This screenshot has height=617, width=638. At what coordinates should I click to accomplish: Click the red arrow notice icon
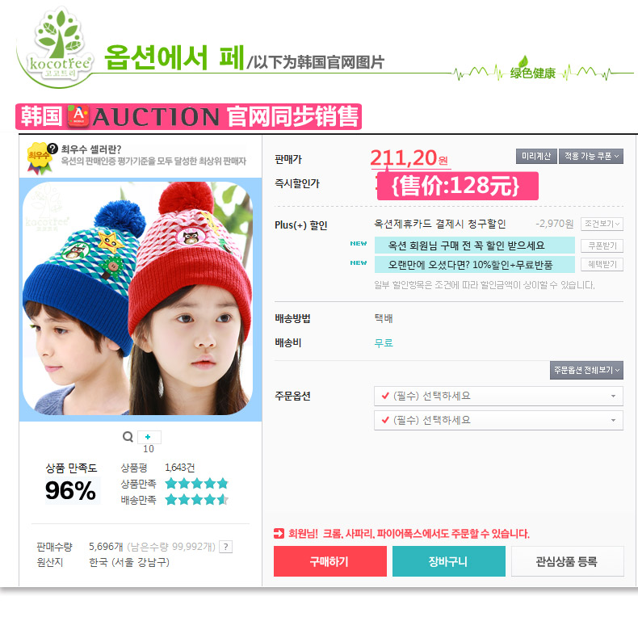tap(279, 533)
